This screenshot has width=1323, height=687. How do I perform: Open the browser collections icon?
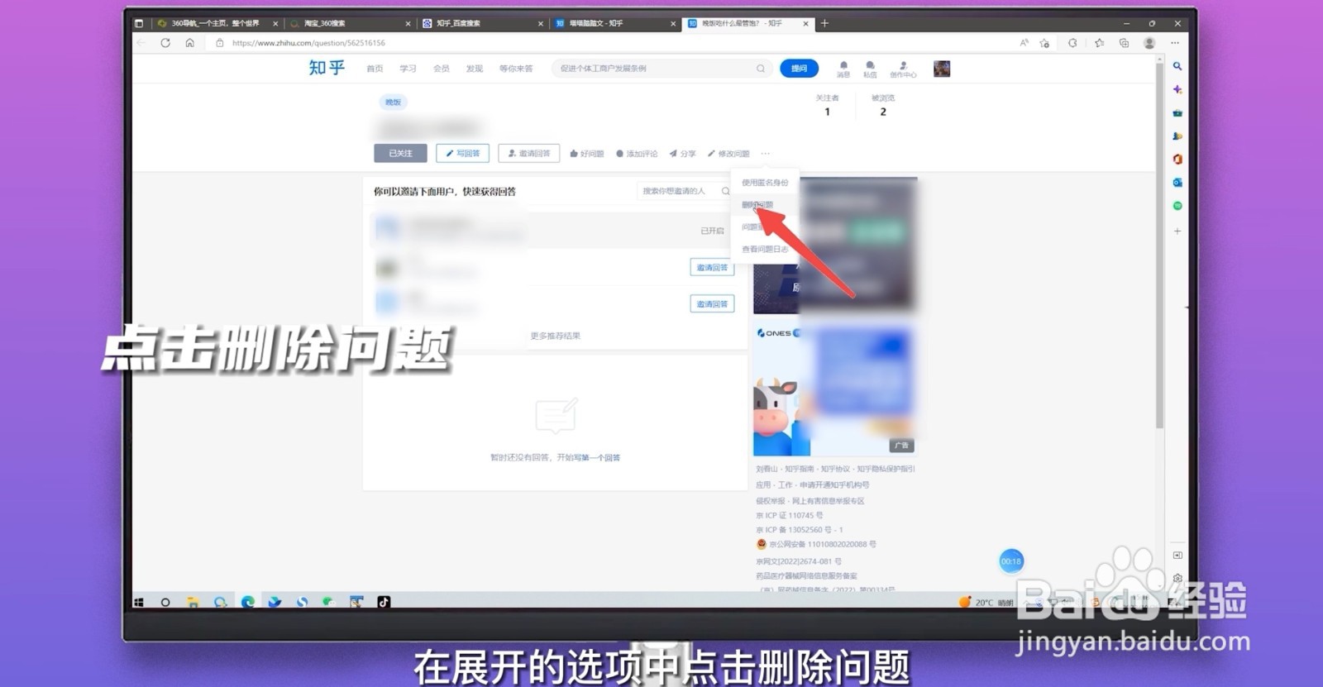pos(1124,43)
